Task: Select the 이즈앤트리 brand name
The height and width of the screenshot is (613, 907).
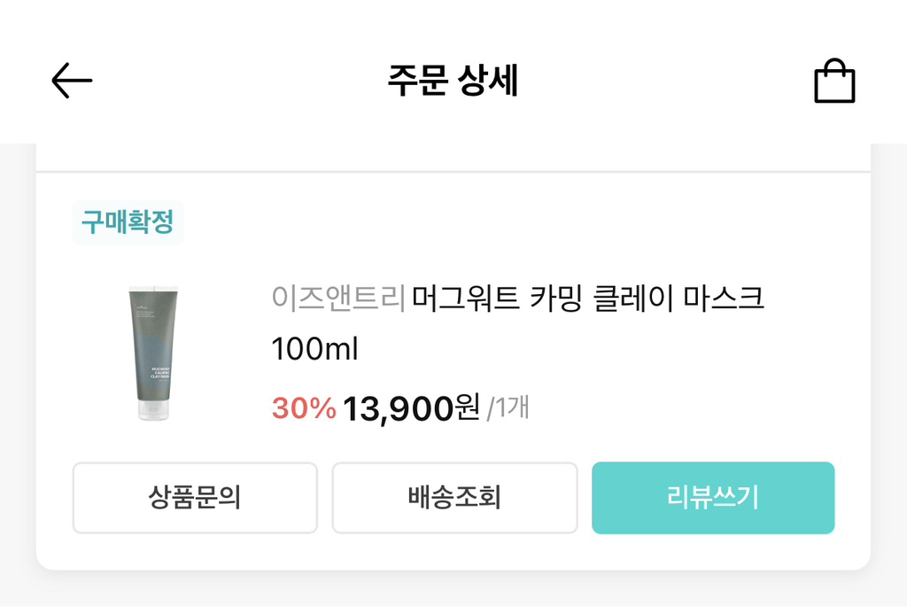Action: pyautogui.click(x=338, y=299)
